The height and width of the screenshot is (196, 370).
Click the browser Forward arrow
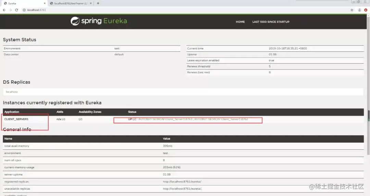10,10
